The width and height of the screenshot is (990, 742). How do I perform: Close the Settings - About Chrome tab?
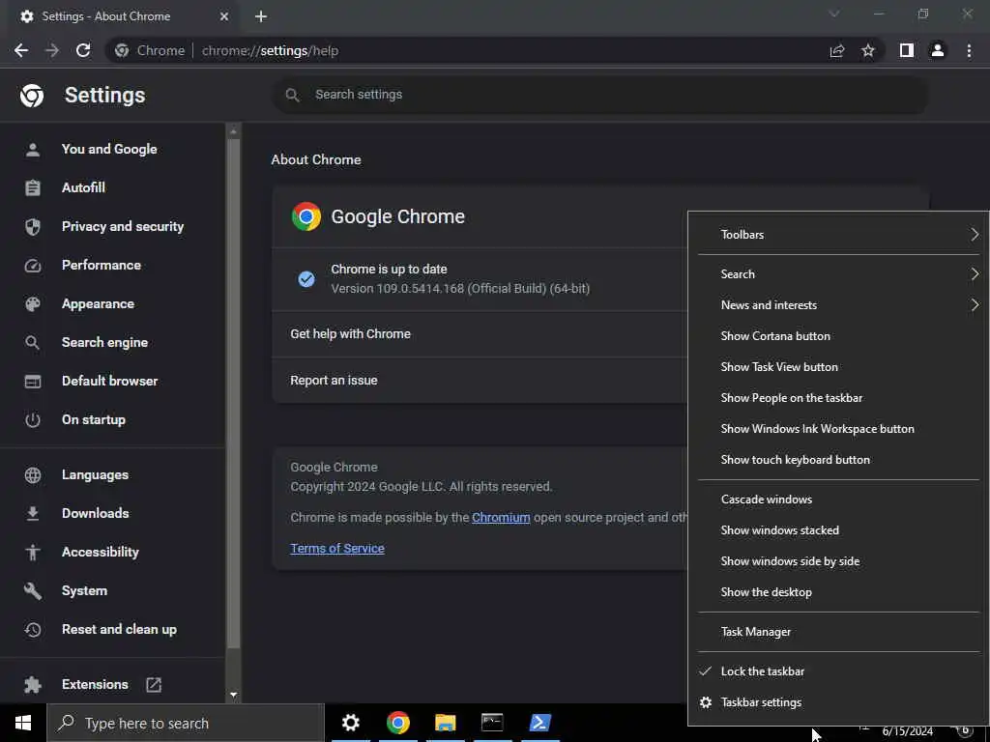coord(224,16)
